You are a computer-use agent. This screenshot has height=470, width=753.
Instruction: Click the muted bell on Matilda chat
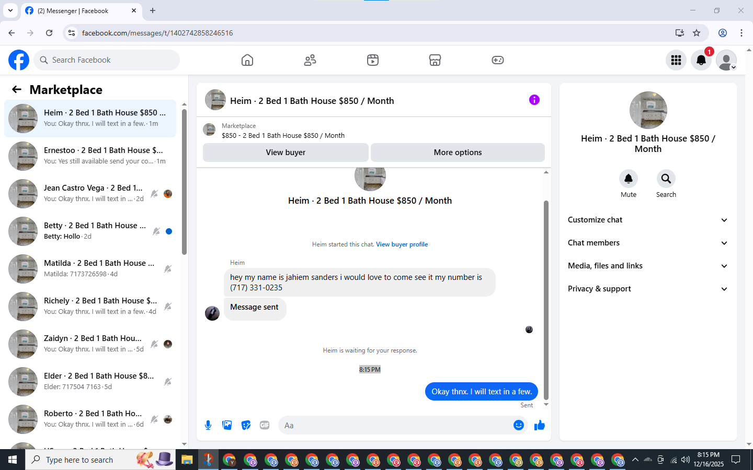point(168,269)
